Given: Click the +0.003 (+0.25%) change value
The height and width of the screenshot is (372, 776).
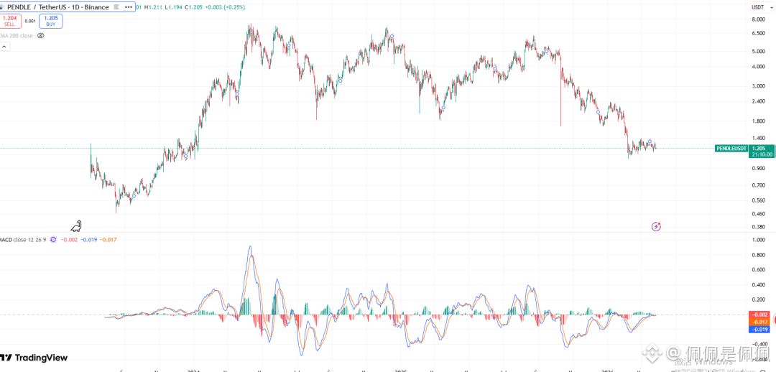Looking at the screenshot, I should pos(225,7).
